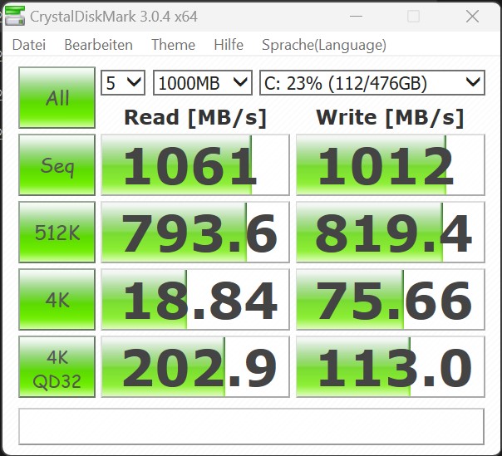
Task: Start the 4K QD32 benchmark test
Action: 57,367
